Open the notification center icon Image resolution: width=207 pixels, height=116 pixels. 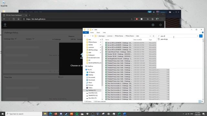click(x=203, y=114)
